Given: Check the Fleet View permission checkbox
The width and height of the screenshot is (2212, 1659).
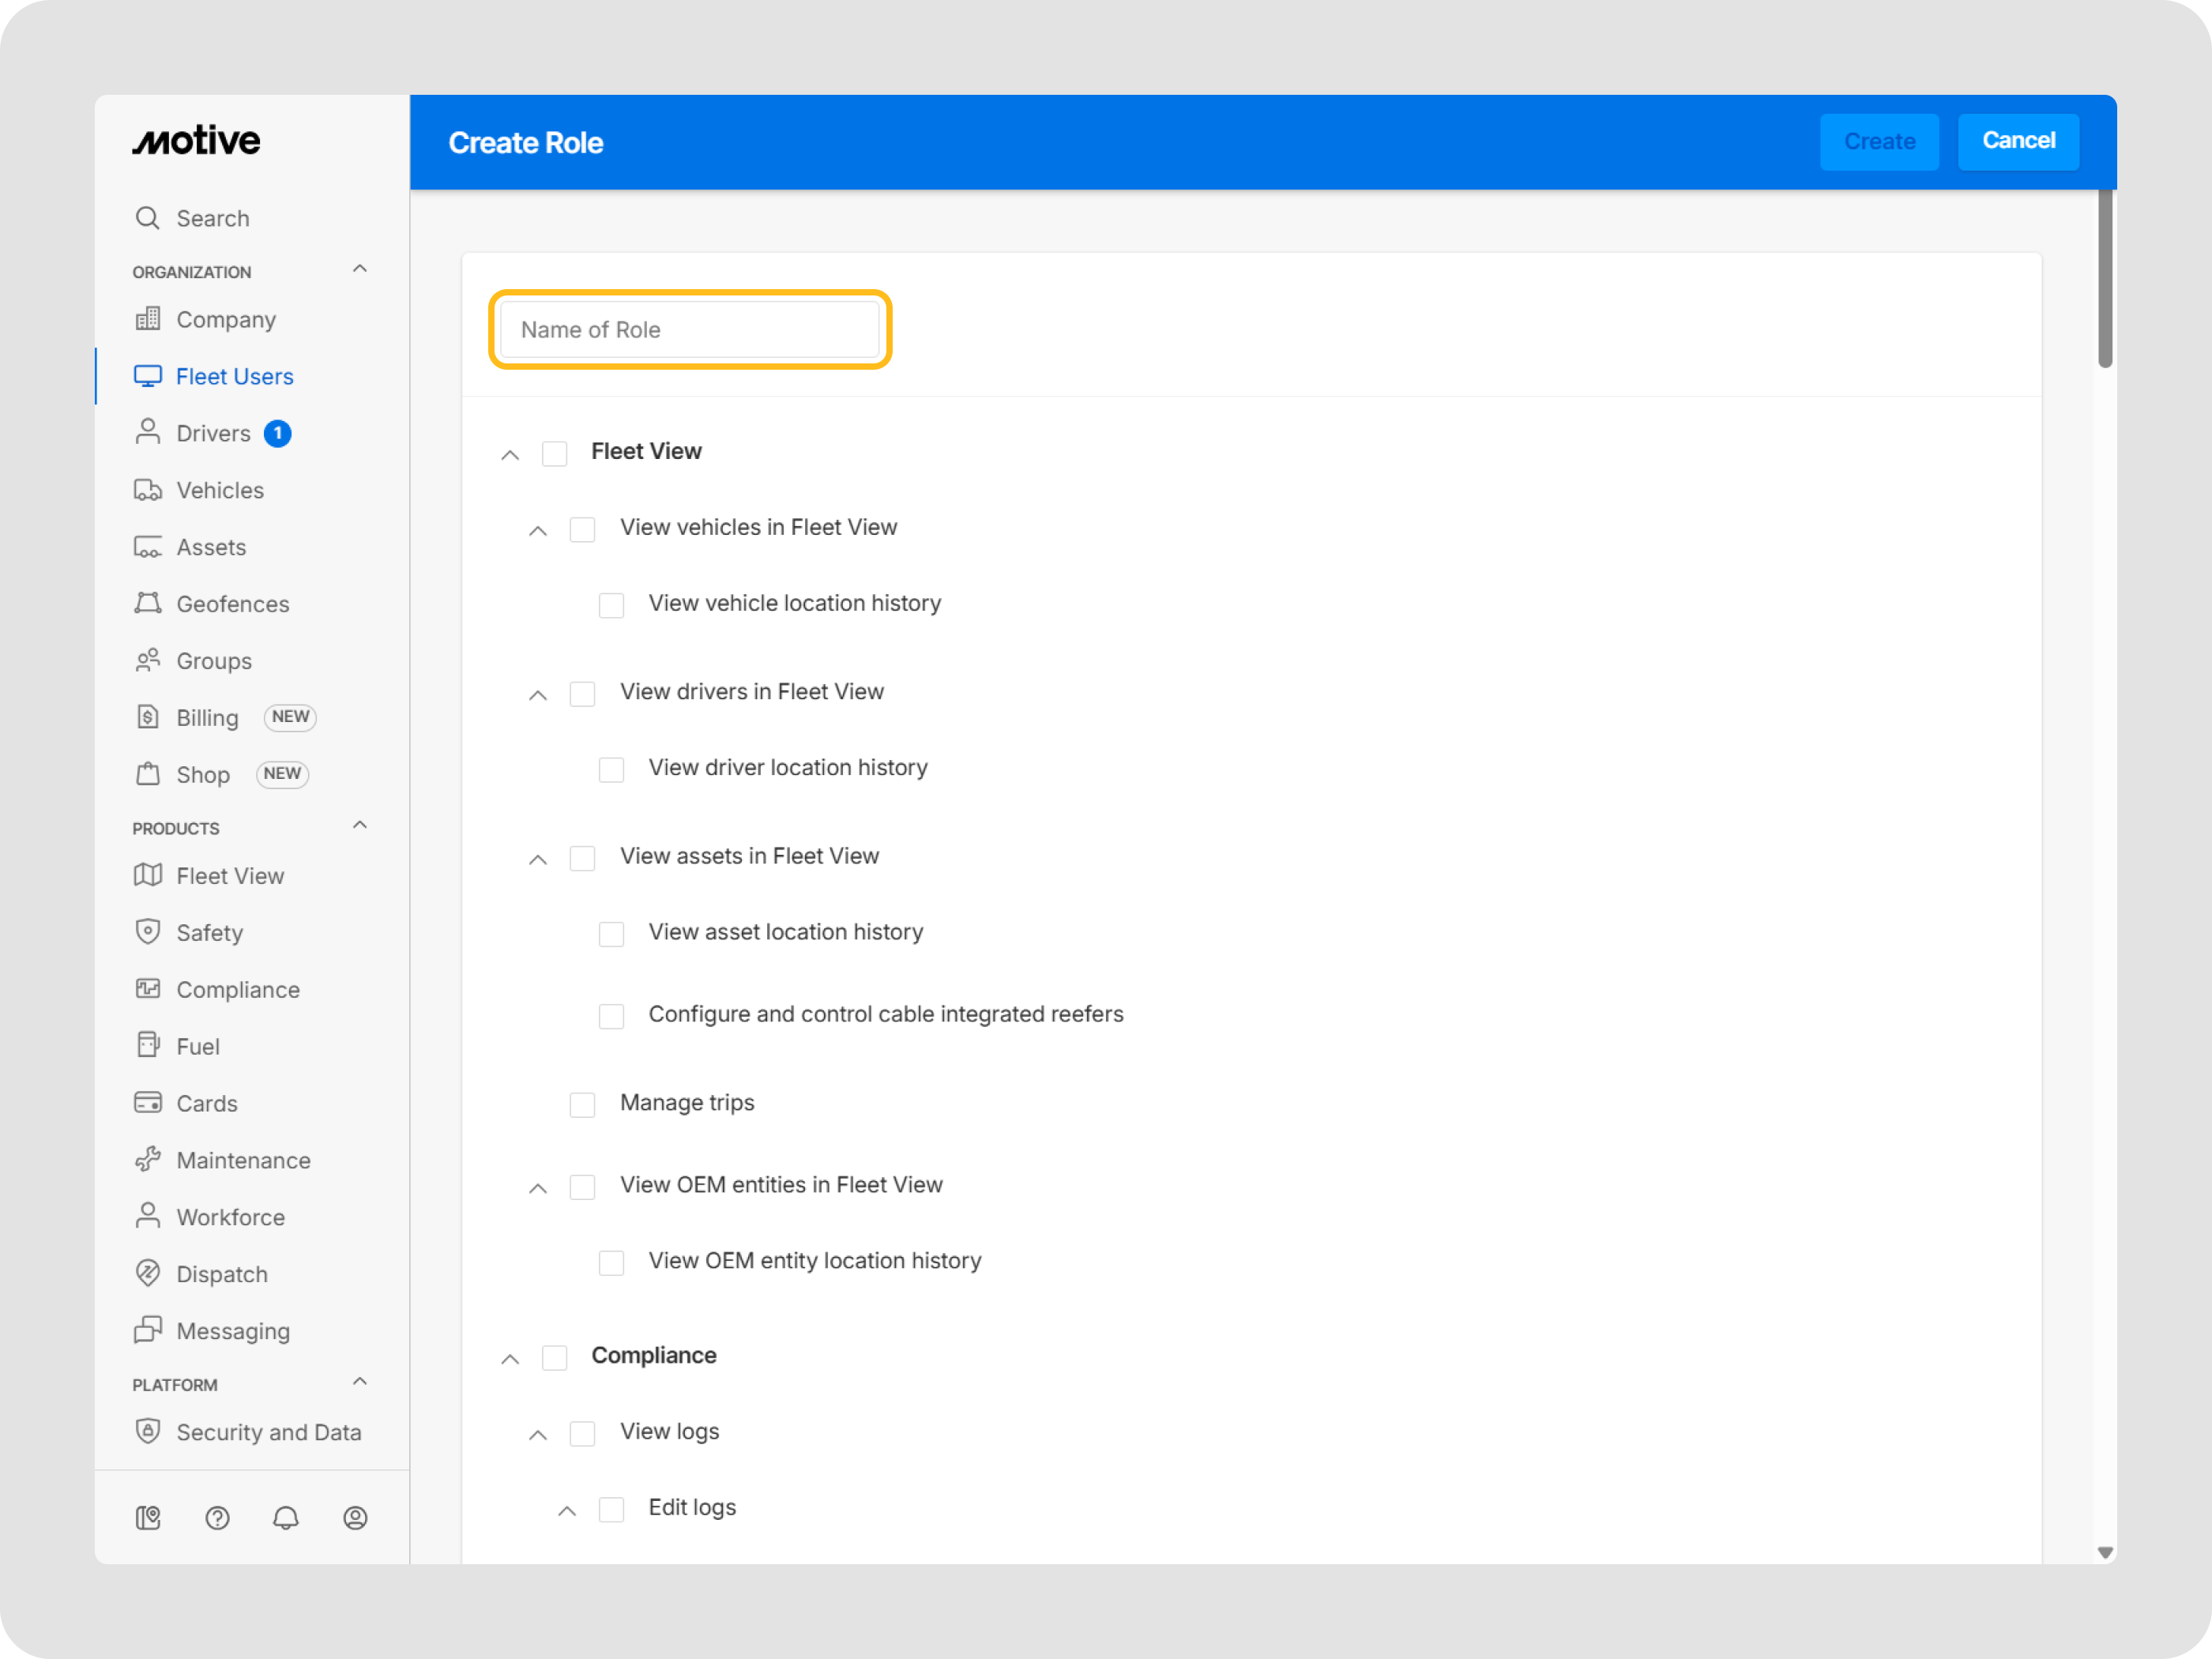Looking at the screenshot, I should pyautogui.click(x=555, y=453).
